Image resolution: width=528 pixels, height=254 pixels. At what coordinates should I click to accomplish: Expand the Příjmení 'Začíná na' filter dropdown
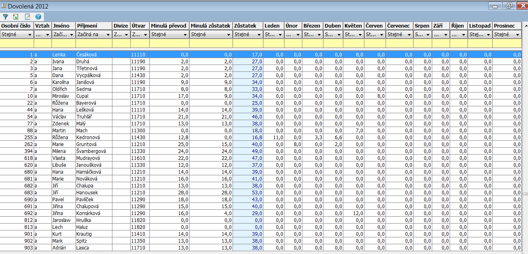(108, 34)
